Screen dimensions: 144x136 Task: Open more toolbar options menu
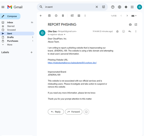point(85,16)
